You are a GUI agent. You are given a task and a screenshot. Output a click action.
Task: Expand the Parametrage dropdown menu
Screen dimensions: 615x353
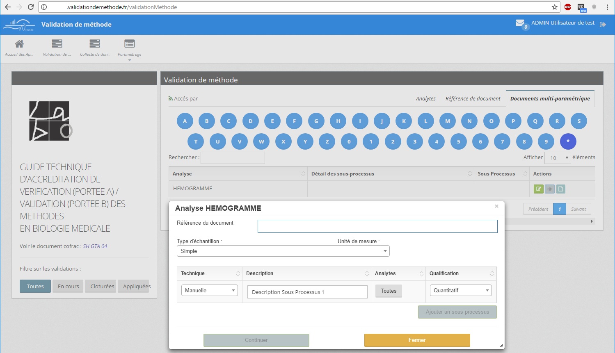130,48
